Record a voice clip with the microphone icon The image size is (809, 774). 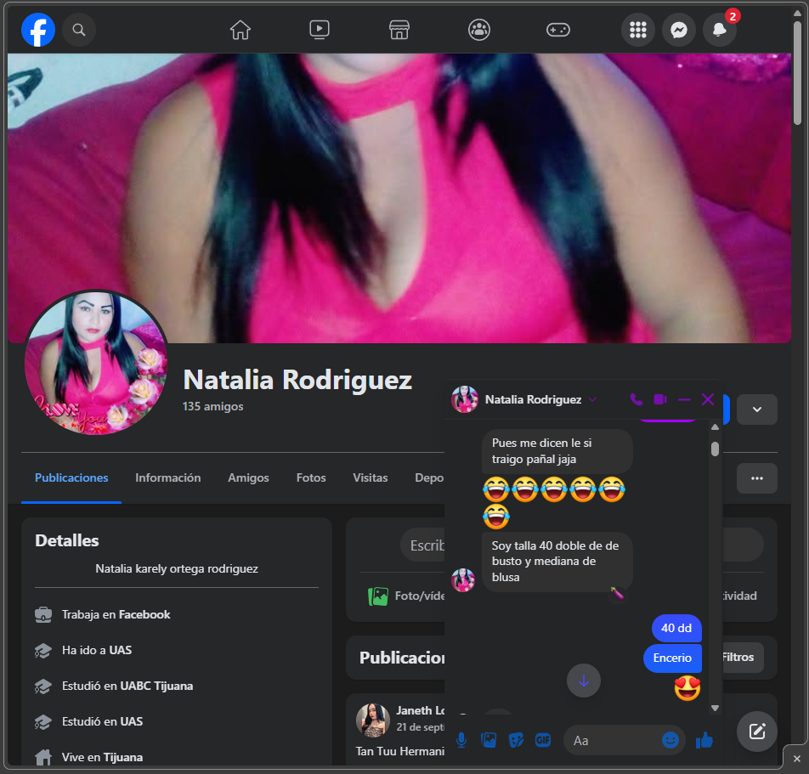pyautogui.click(x=461, y=740)
